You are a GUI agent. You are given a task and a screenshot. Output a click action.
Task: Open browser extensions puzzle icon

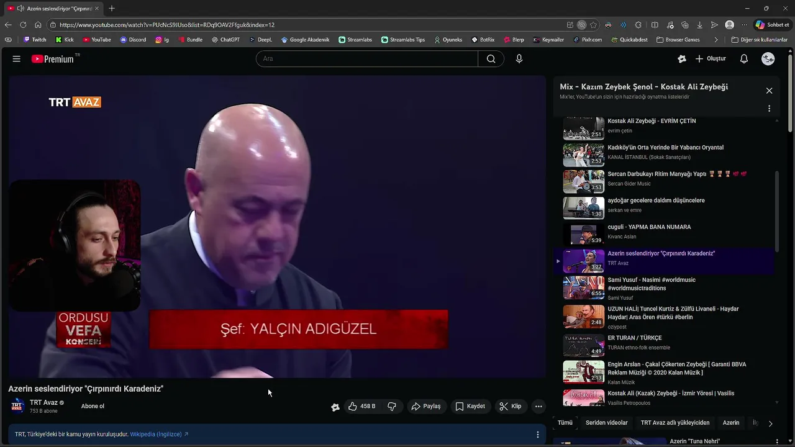tap(638, 25)
